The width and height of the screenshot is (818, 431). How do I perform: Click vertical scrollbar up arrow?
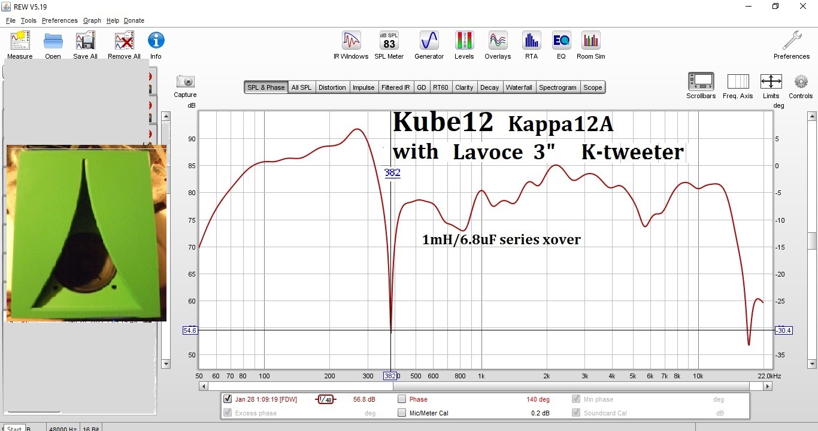812,116
